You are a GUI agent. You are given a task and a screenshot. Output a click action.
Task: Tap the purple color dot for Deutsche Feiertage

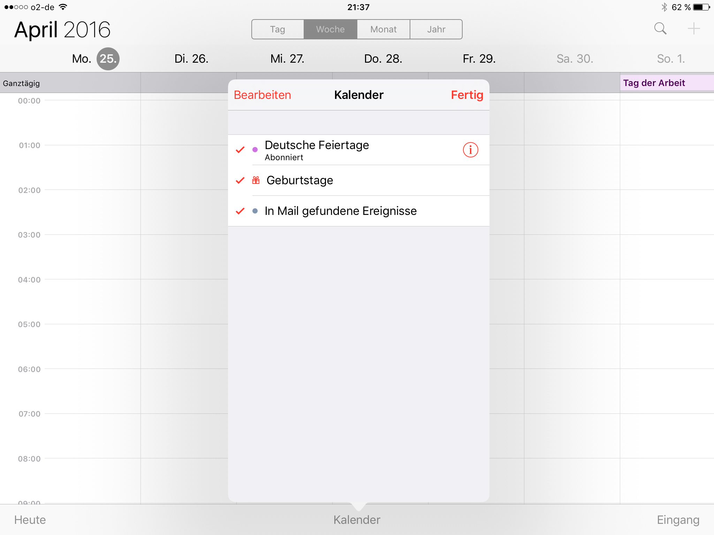(256, 150)
